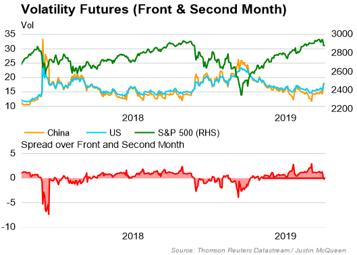Click the deepest red spread trough in early 2018

(x=49, y=214)
